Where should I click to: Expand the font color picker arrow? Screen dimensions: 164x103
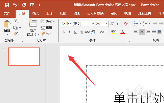coord(127,32)
